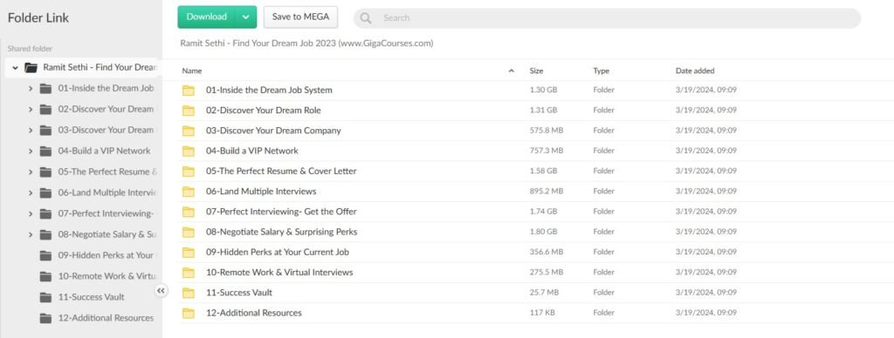Open 03-Discover Your Dream Company folder name
Image resolution: width=894 pixels, height=338 pixels.
tap(273, 131)
